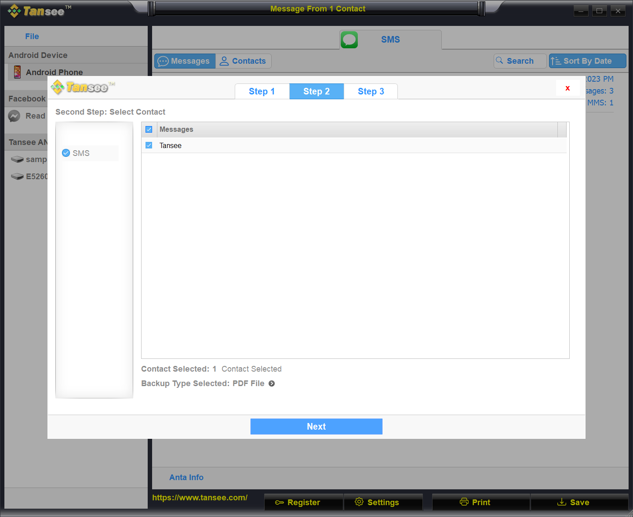Click the download icon in Save
Viewport: 633px width, 517px height.
coord(562,502)
